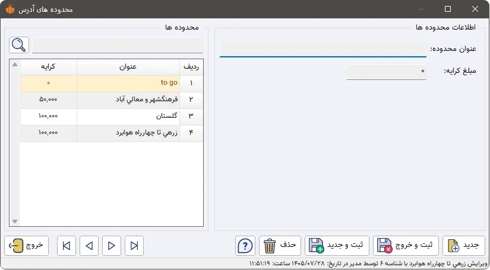Jump to the last record arrow
The height and width of the screenshot is (270, 490).
coord(134,246)
